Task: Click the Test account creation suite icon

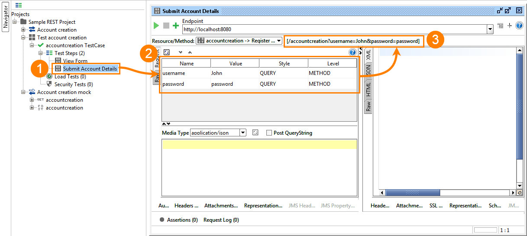Action: 32,37
